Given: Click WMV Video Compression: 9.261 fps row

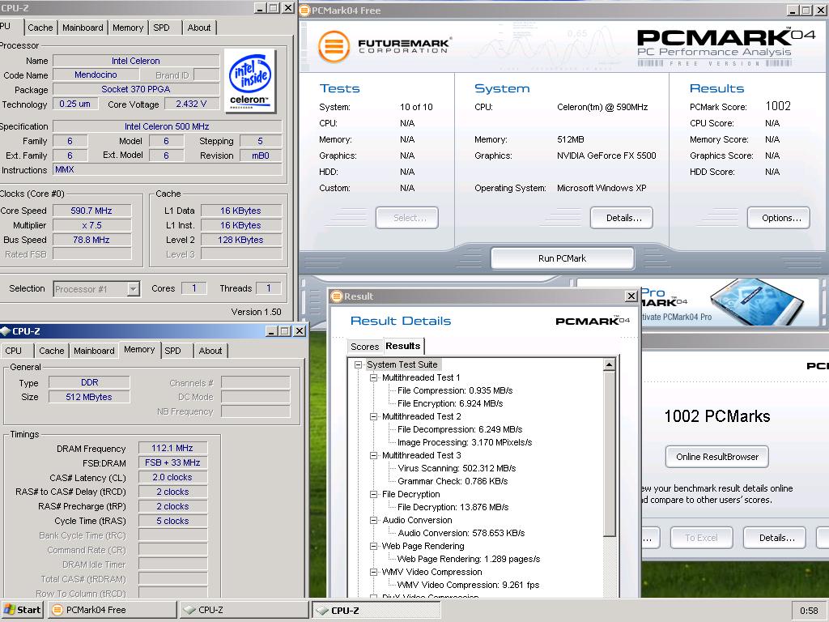Looking at the screenshot, I should click(468, 585).
